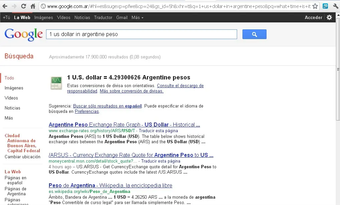This screenshot has height=205, width=340.
Task: Translate the exchange-rates.org result page
Action: [x=158, y=131]
